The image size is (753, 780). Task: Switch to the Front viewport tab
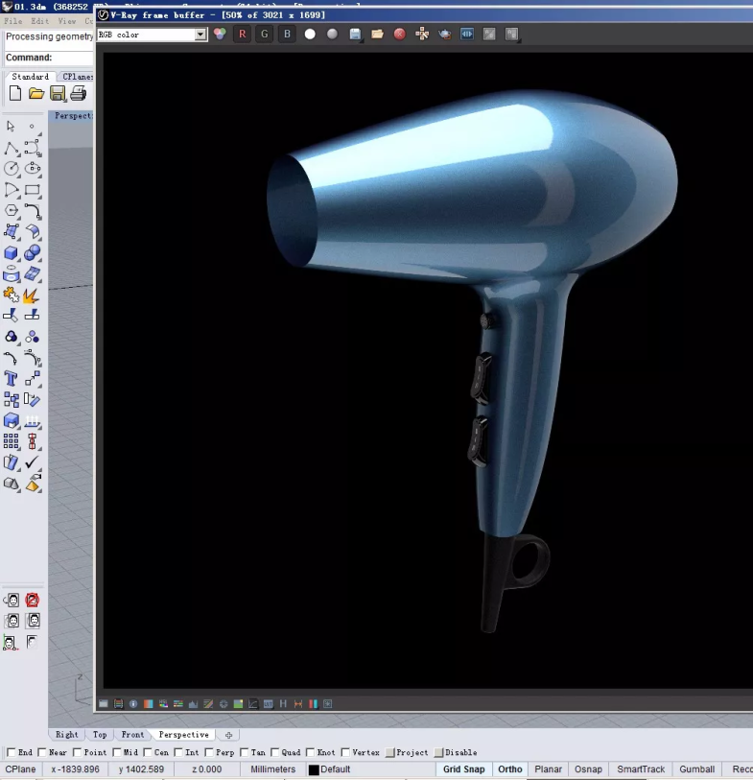[132, 735]
